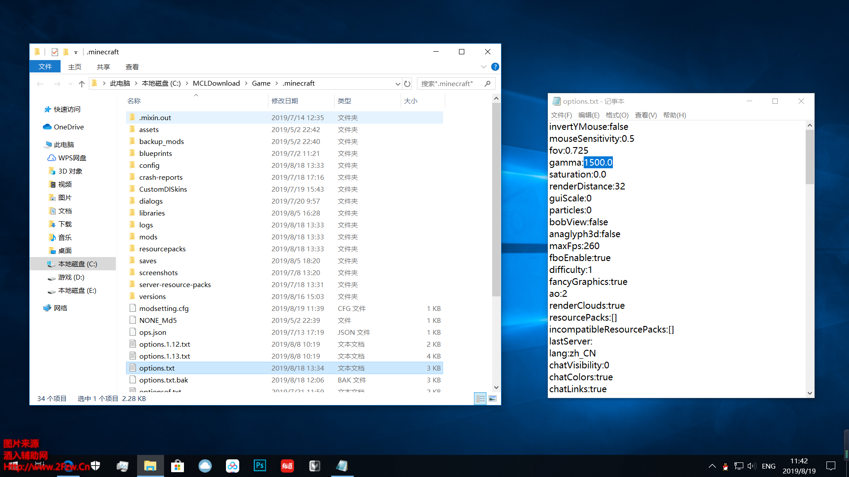Open the cloud app icon on taskbar
Image resolution: width=849 pixels, height=477 pixels.
click(x=205, y=466)
